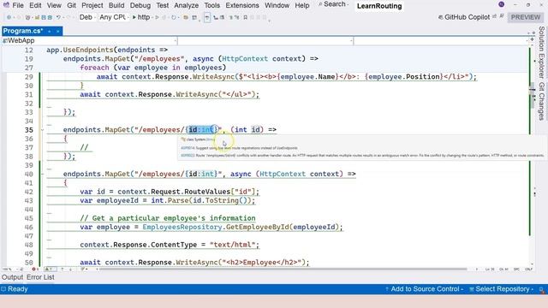Open the WebApp project navigation dropdown
This screenshot has width=548, height=308.
pos(89,41)
